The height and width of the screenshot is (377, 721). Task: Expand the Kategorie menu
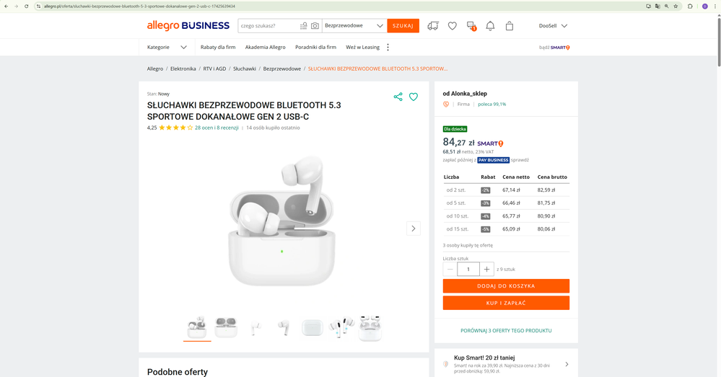(x=167, y=48)
